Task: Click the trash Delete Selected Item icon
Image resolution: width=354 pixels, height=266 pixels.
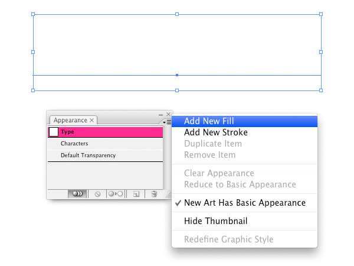Action: tap(153, 193)
